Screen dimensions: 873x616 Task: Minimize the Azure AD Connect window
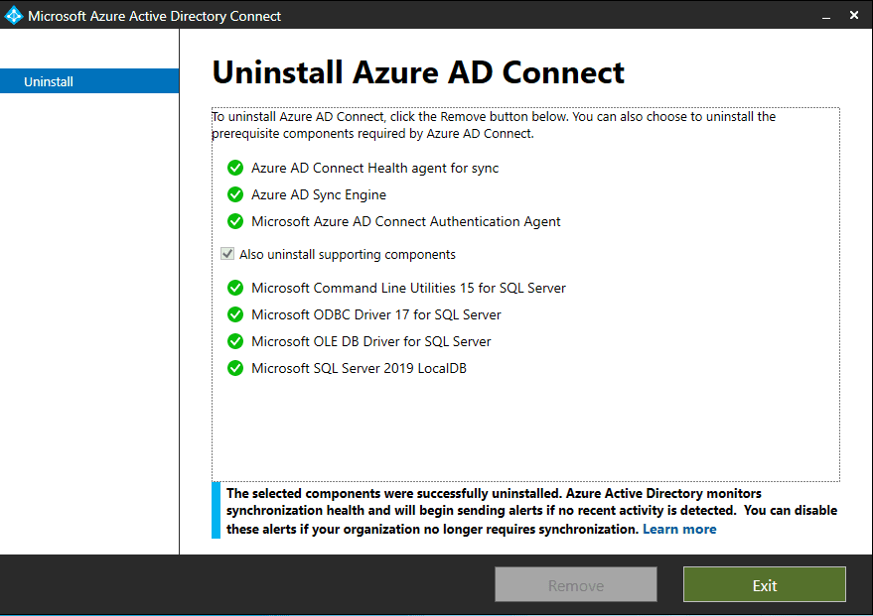(x=826, y=16)
